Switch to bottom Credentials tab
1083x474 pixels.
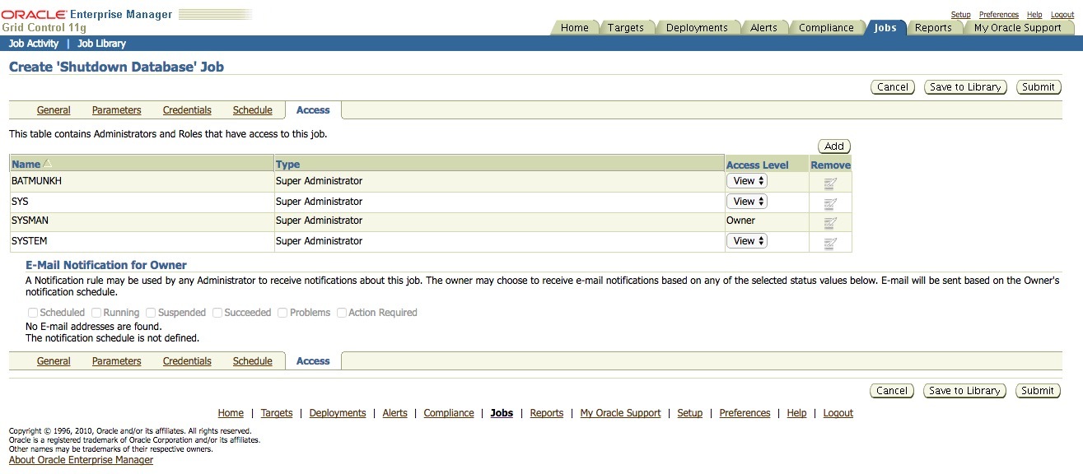pyautogui.click(x=187, y=361)
